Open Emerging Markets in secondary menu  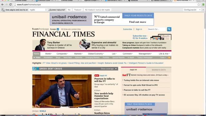coord(92,58)
